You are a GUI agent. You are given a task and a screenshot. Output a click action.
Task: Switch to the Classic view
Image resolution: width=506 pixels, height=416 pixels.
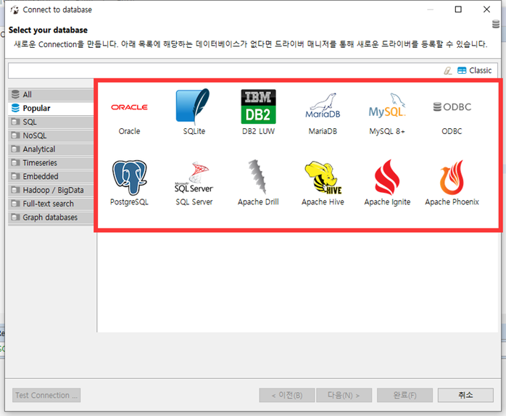(x=474, y=70)
